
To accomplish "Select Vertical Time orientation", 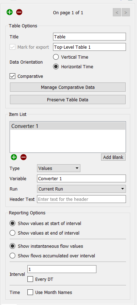I will (x=56, y=57).
